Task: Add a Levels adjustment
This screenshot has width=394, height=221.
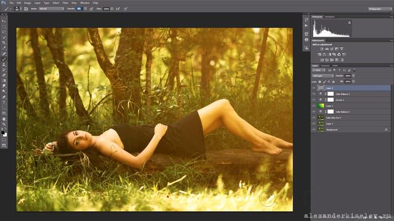Action: pyautogui.click(x=327, y=49)
